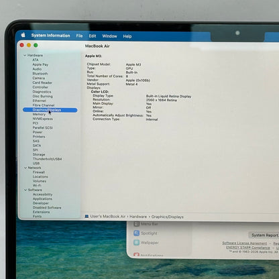
Task: Click the Software section label
Action: (x=35, y=190)
